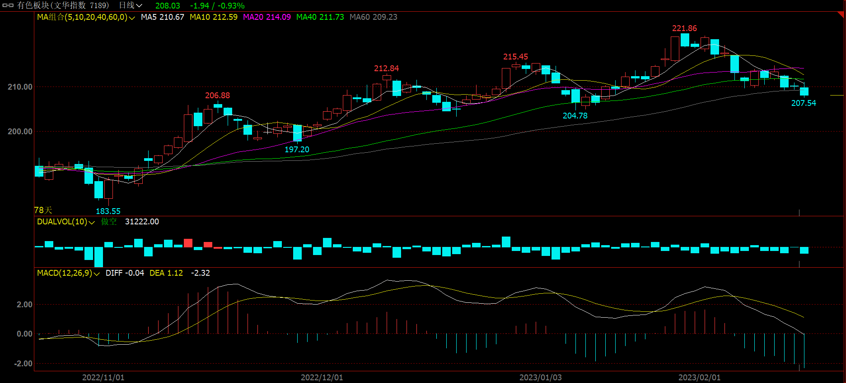846x383 pixels.
Task: Open the DUALVOL(10) indicator dropdown
Action: tap(92, 222)
